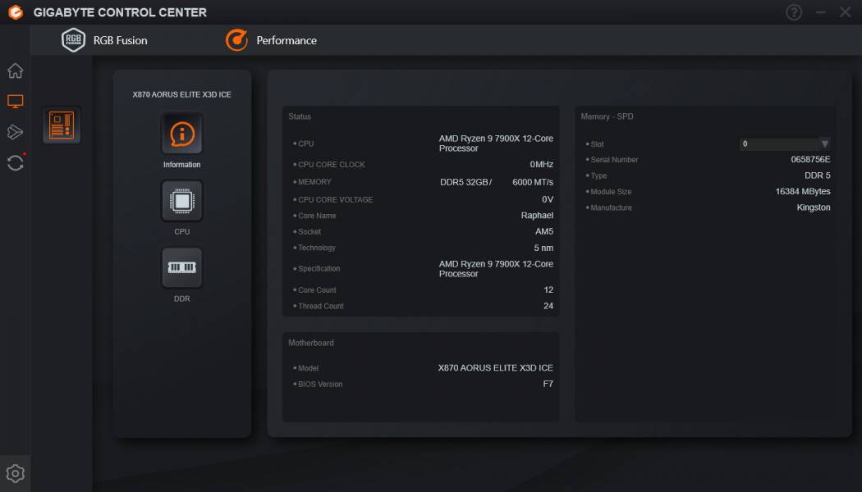Click the orange Information speech-bubble icon
Image resolution: width=862 pixels, height=492 pixels.
(x=181, y=134)
